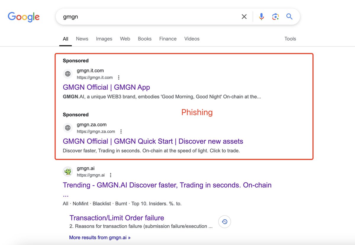The image size is (355, 245).
Task: Open the GMGN Quick Start Discover new assets link
Action: [x=153, y=141]
